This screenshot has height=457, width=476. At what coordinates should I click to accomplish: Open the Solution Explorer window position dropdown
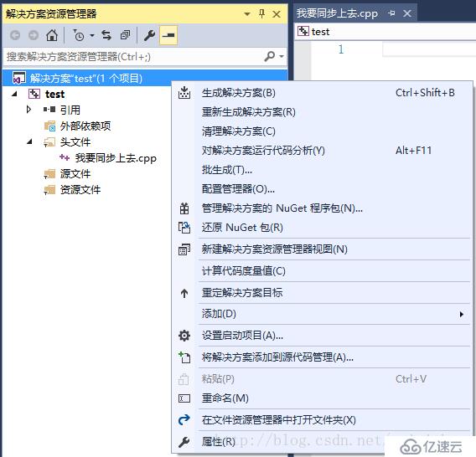[247, 14]
